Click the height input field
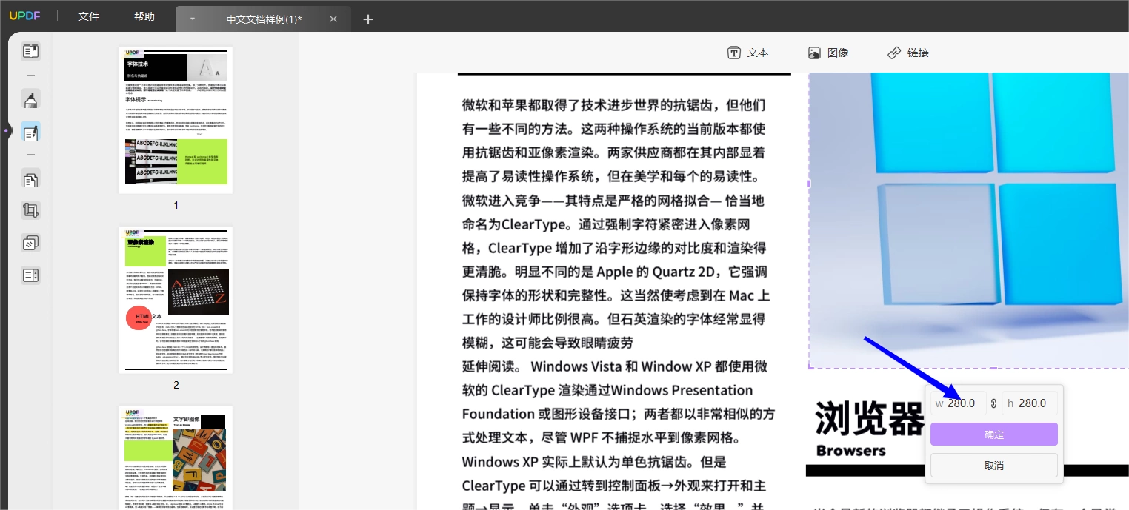The image size is (1129, 510). pyautogui.click(x=1030, y=403)
